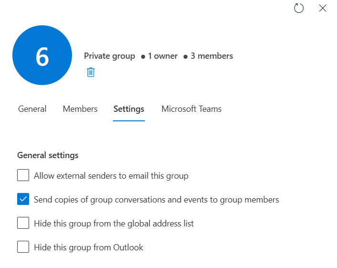Viewport: 337px width, 268px height.
Task: Click the 'General settings' heading
Action: click(x=48, y=155)
